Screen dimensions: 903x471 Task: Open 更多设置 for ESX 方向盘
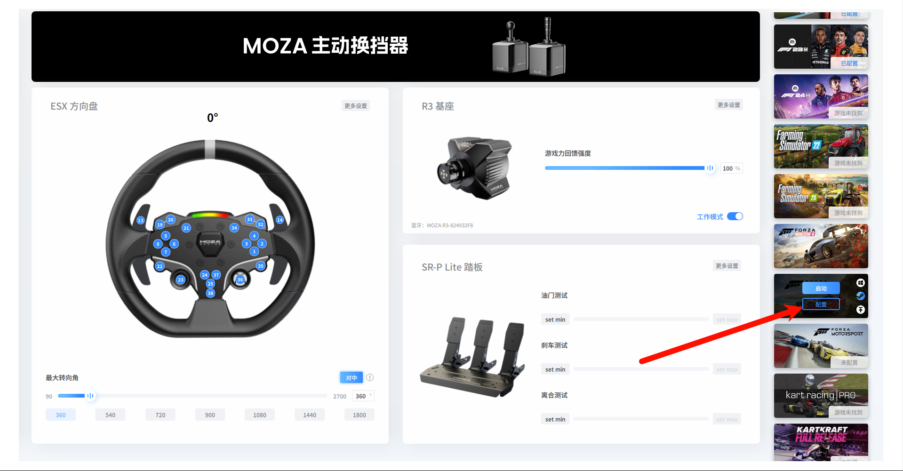(x=356, y=106)
